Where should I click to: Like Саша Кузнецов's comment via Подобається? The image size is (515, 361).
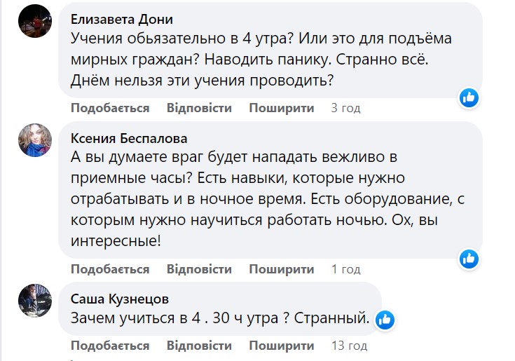click(x=110, y=346)
